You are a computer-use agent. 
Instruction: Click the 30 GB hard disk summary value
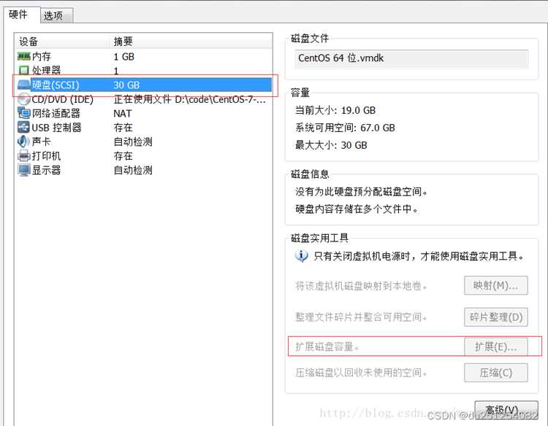click(126, 85)
